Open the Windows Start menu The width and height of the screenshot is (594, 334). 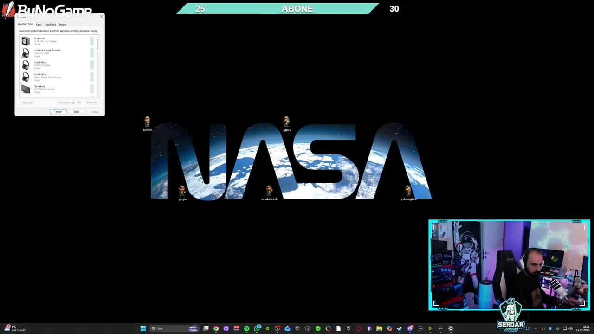click(x=143, y=328)
